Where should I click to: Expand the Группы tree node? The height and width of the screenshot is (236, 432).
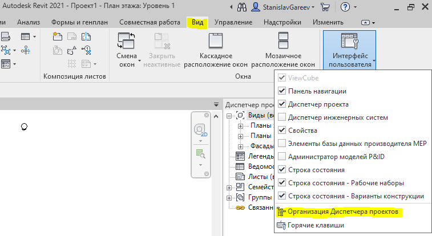pyautogui.click(x=229, y=198)
